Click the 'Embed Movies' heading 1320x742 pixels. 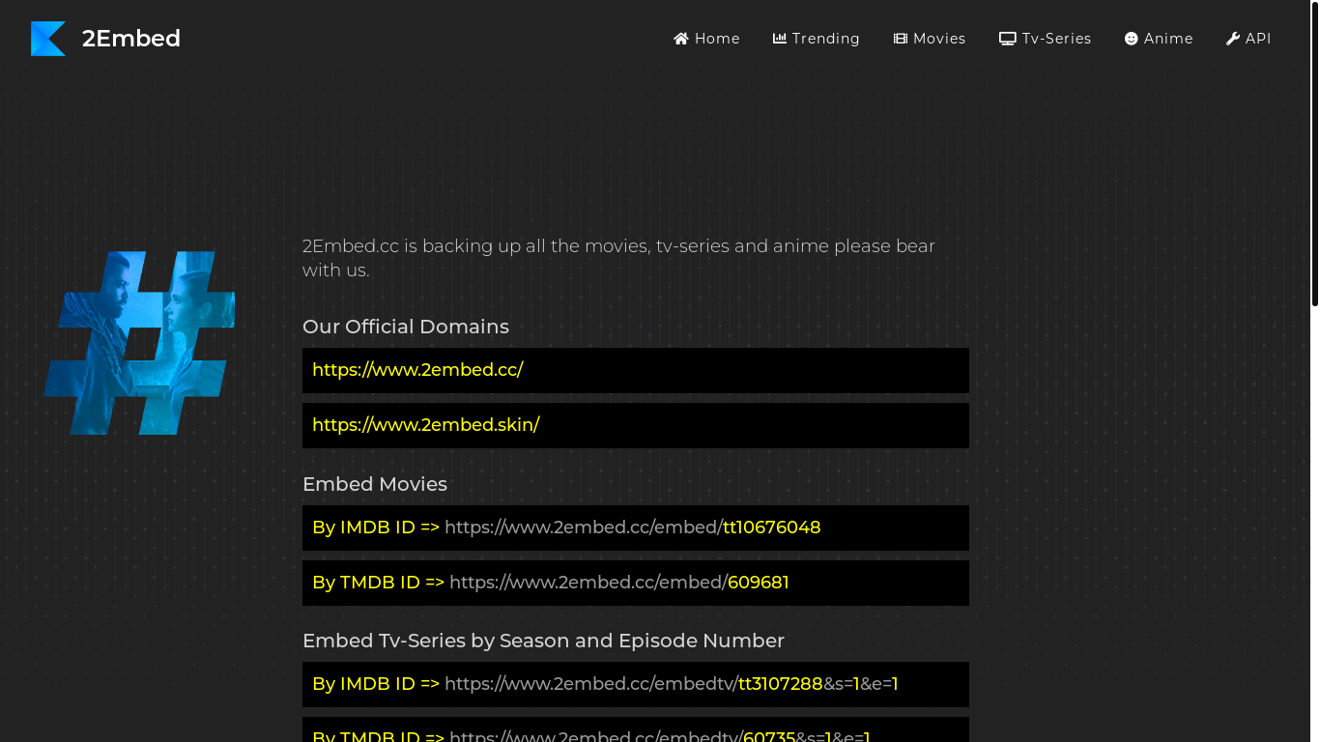(x=375, y=484)
